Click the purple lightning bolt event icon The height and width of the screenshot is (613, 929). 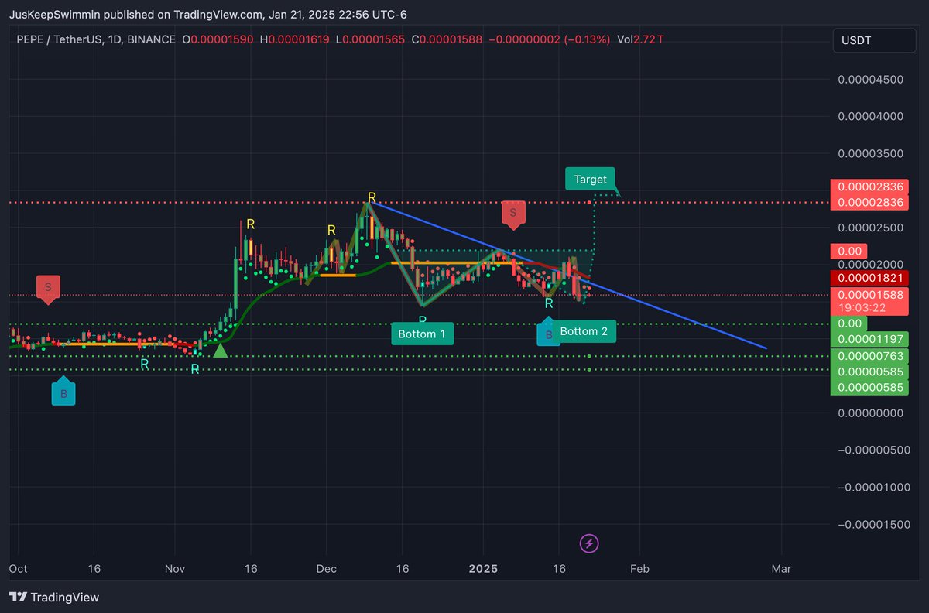589,543
